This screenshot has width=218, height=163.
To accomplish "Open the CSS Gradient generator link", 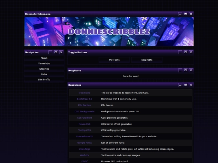I will point(84,118).
